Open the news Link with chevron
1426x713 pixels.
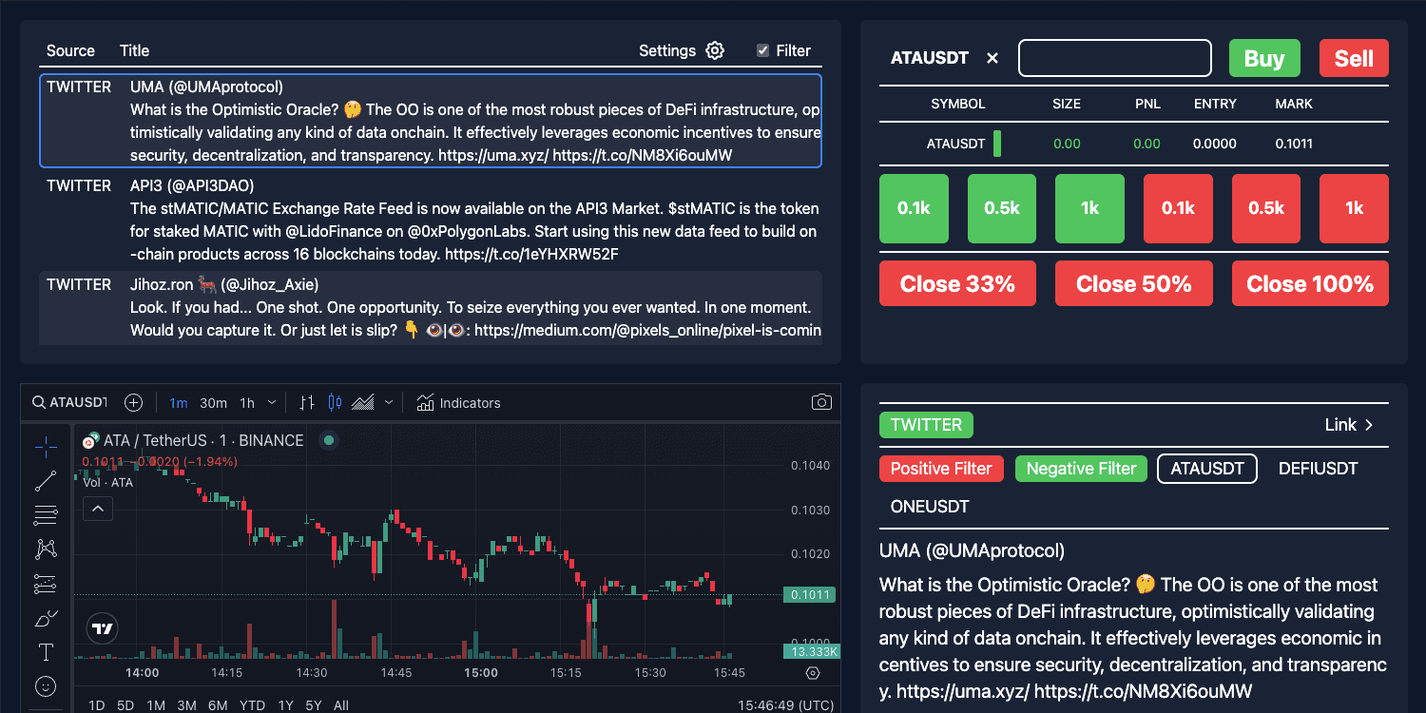point(1350,425)
